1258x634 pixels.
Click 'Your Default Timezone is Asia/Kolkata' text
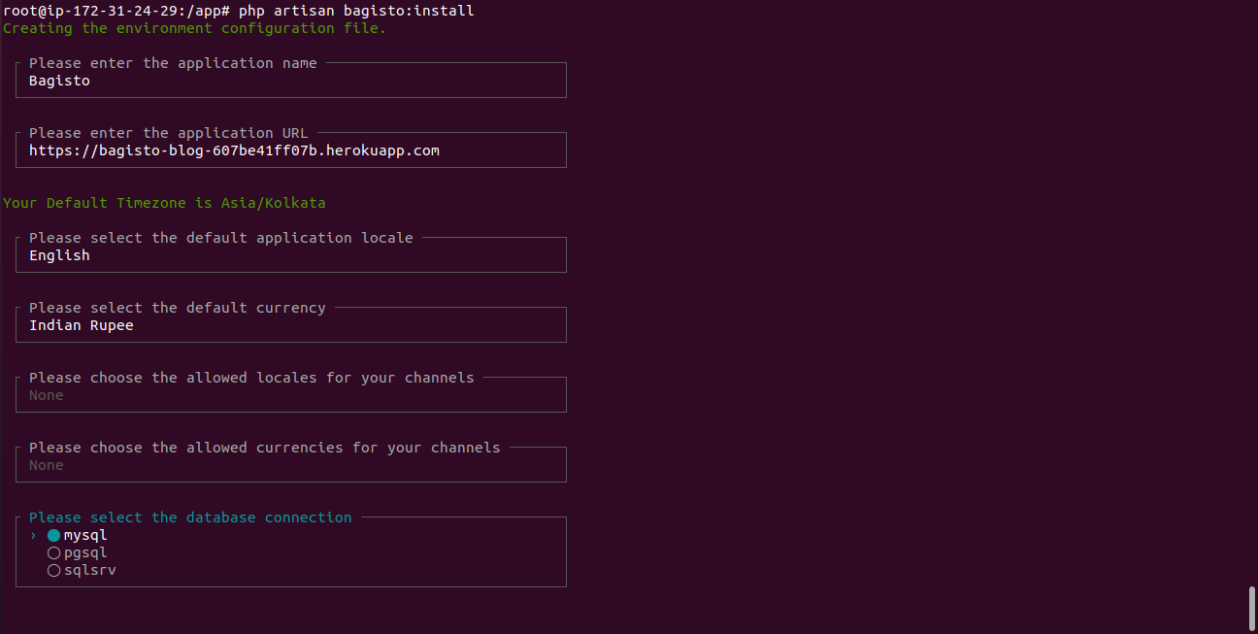tap(164, 203)
